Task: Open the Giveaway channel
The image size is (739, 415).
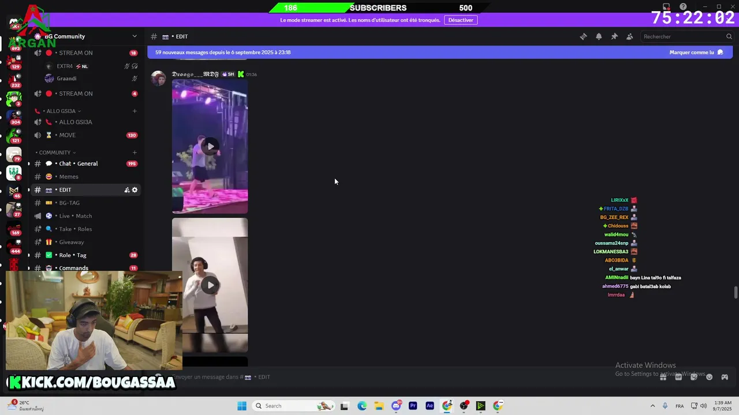Action: (87, 242)
